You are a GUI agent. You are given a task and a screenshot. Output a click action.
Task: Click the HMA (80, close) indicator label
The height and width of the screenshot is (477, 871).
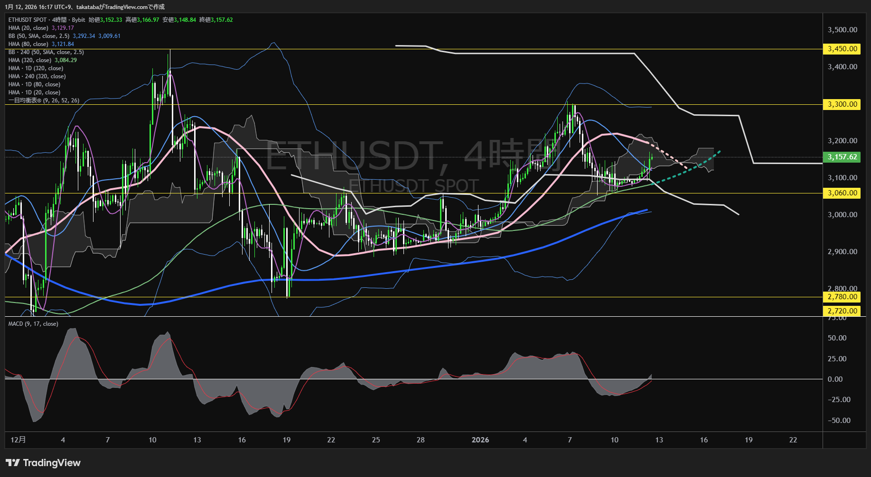coord(28,44)
